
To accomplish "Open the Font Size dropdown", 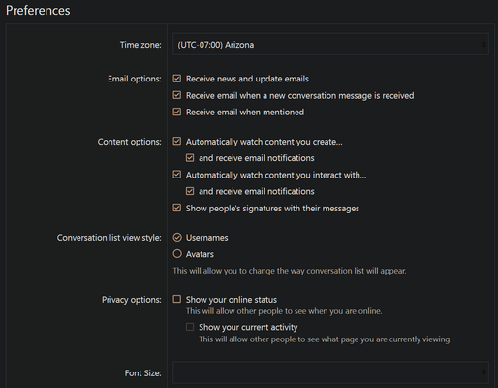I will click(x=330, y=372).
